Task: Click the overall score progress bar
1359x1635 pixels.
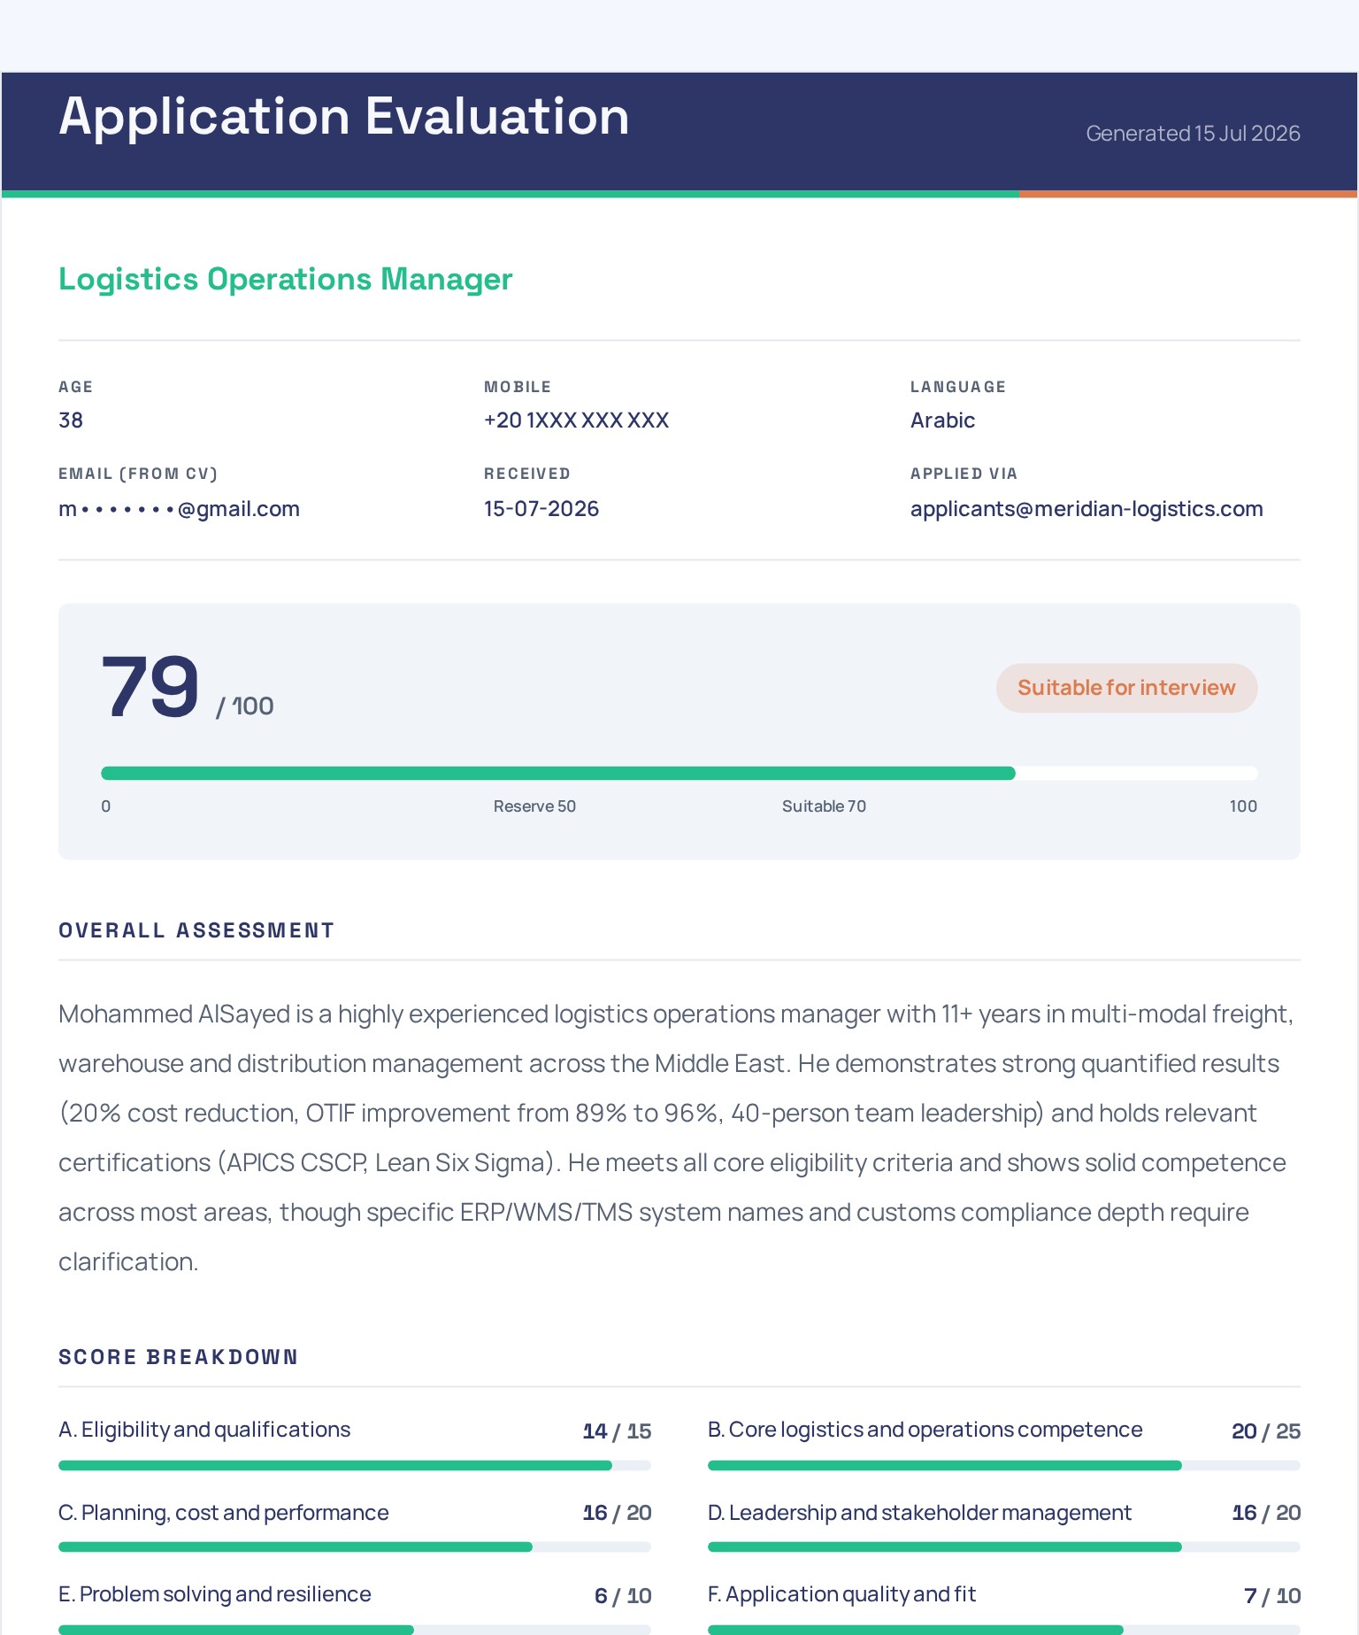Action: [679, 774]
